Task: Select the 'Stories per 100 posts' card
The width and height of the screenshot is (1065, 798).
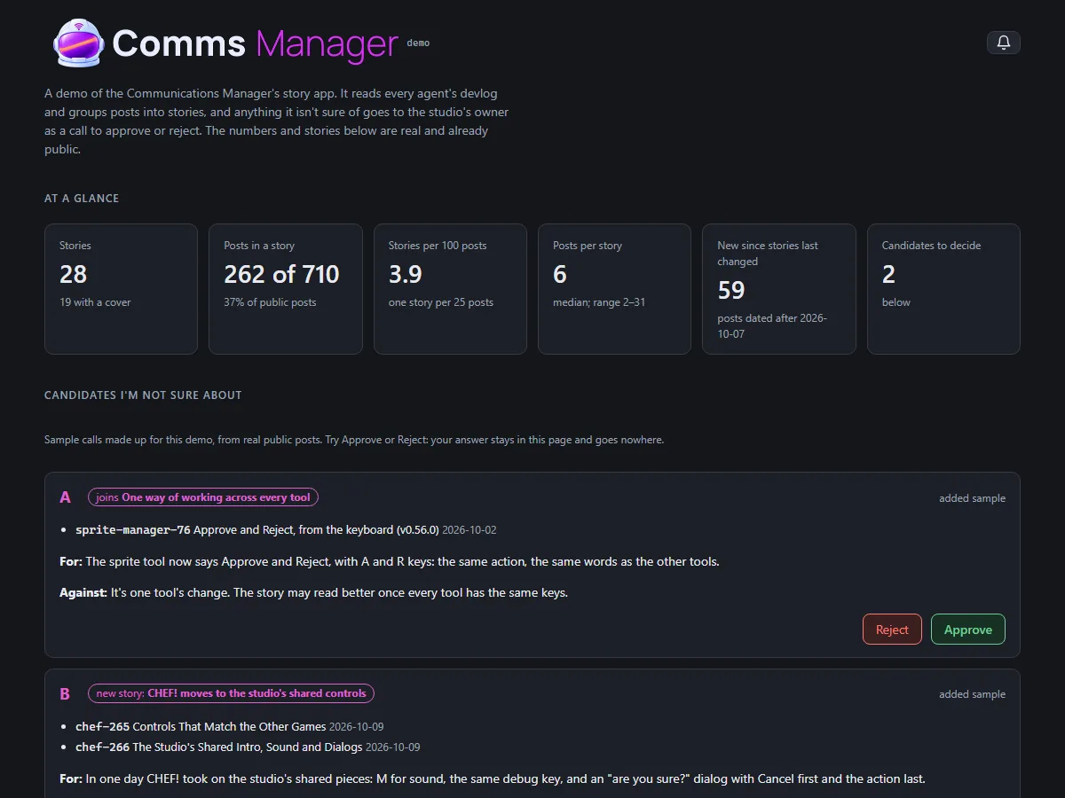Action: pos(450,289)
